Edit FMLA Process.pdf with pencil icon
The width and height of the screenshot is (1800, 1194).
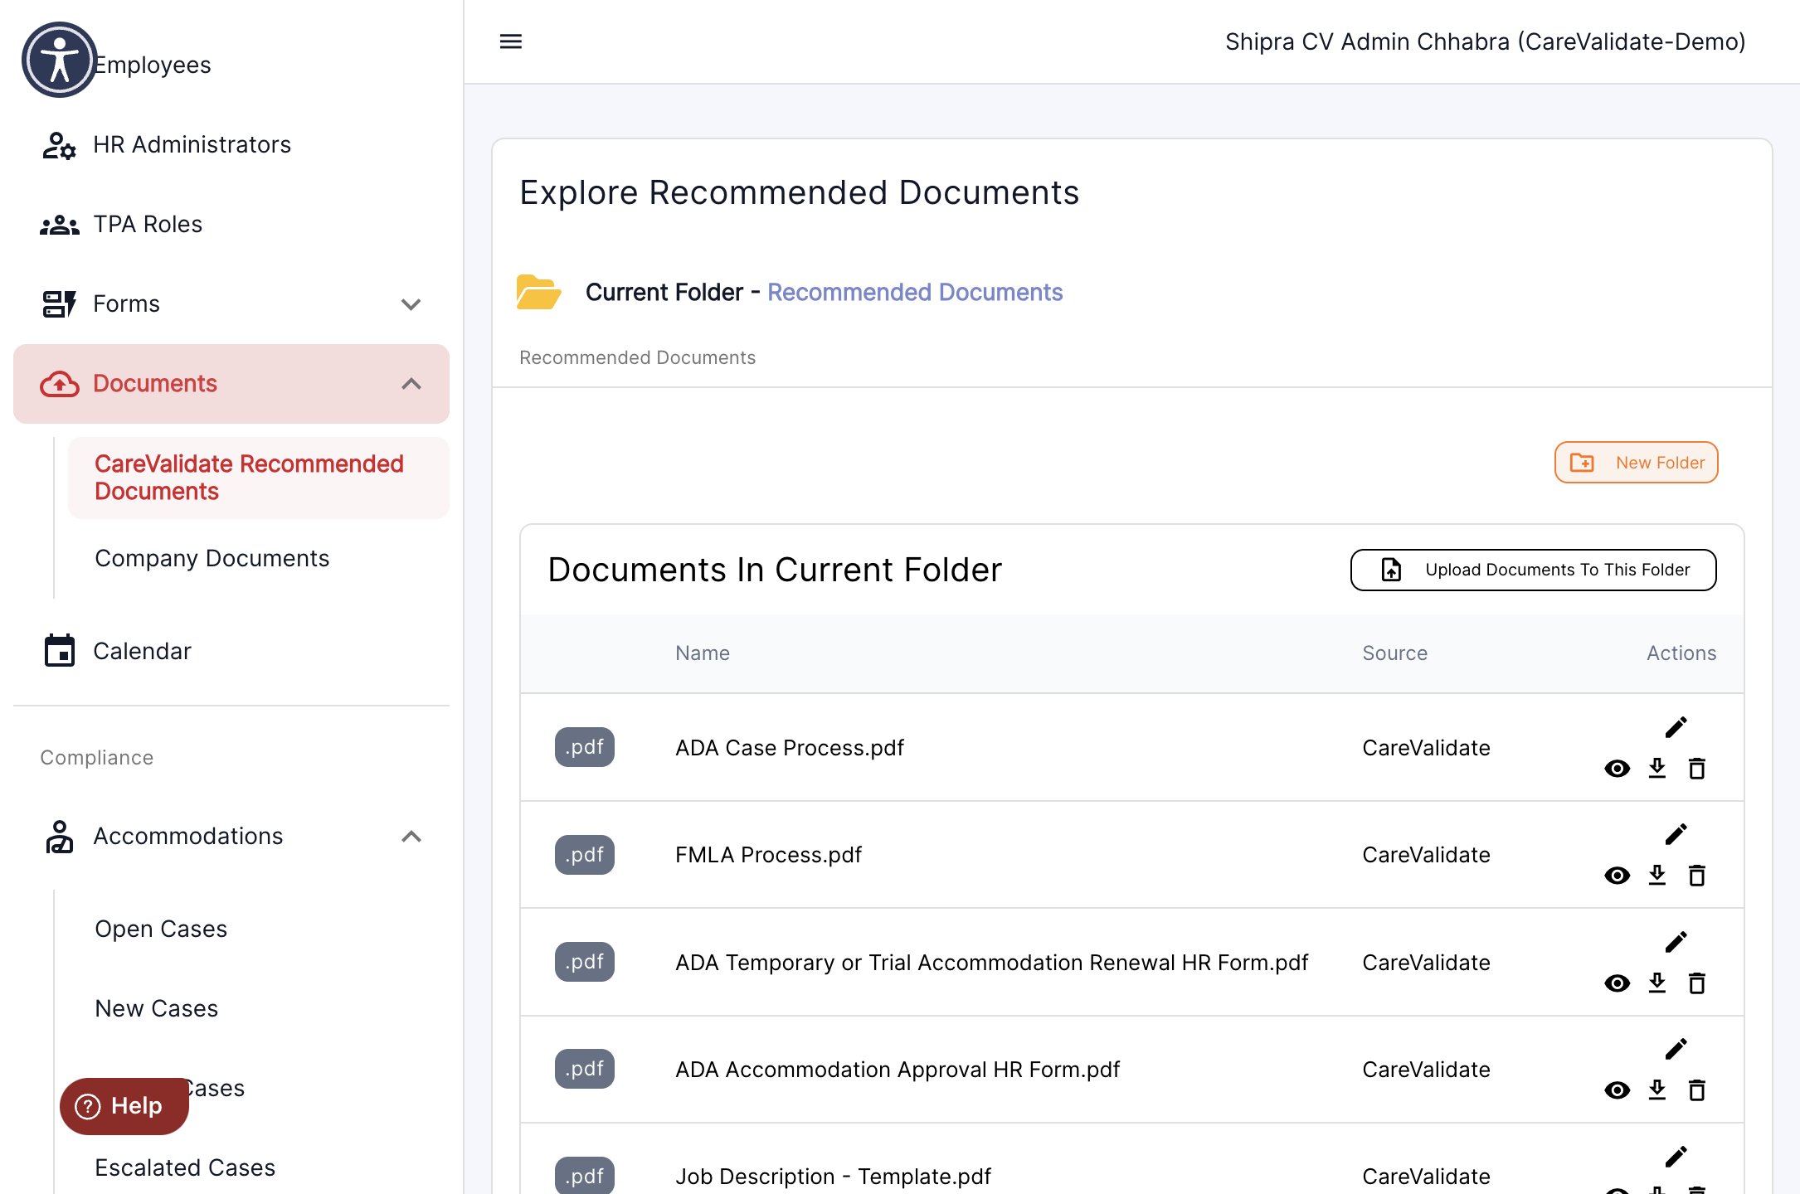1676,834
